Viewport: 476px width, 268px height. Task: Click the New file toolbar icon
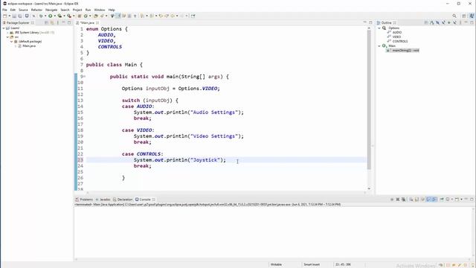click(x=5, y=16)
